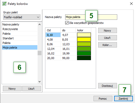Click Zamknij to close the dialog
The width and height of the screenshot is (135, 103).
click(123, 99)
